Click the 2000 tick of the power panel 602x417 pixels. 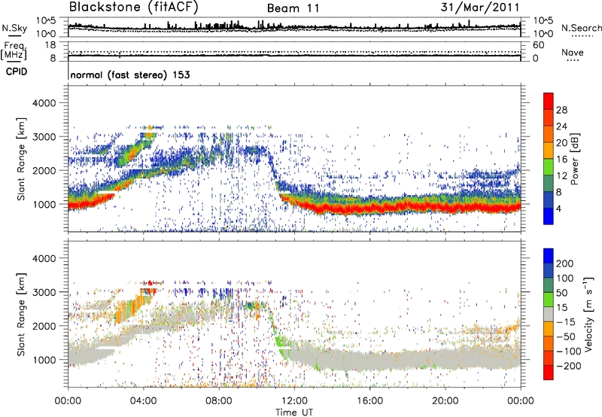pos(44,170)
